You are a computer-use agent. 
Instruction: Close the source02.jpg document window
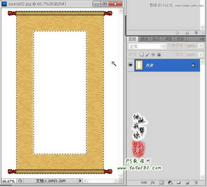tap(116, 4)
